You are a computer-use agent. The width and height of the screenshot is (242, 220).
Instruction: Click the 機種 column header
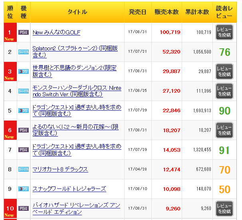coord(24,12)
